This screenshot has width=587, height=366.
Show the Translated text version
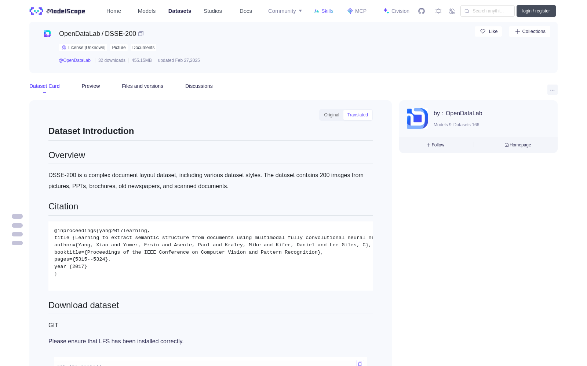click(x=358, y=115)
